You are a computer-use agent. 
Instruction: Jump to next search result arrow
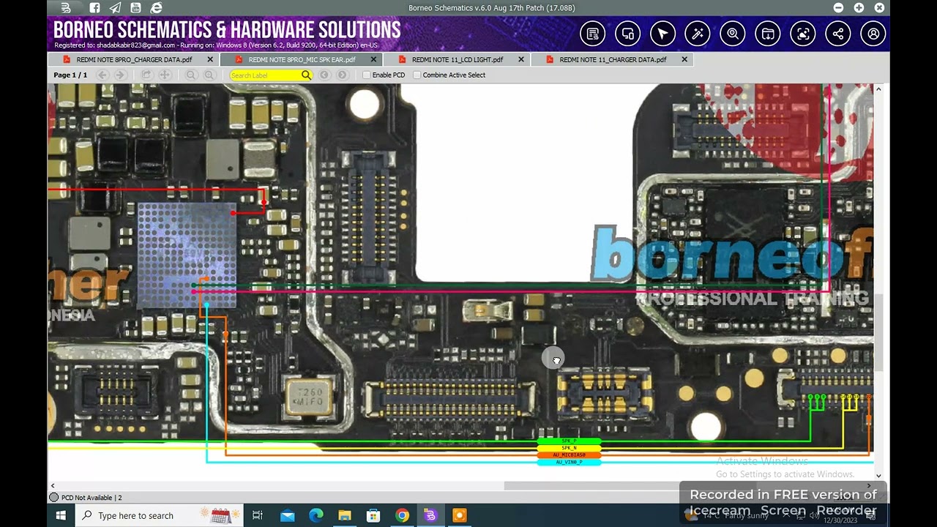point(343,75)
